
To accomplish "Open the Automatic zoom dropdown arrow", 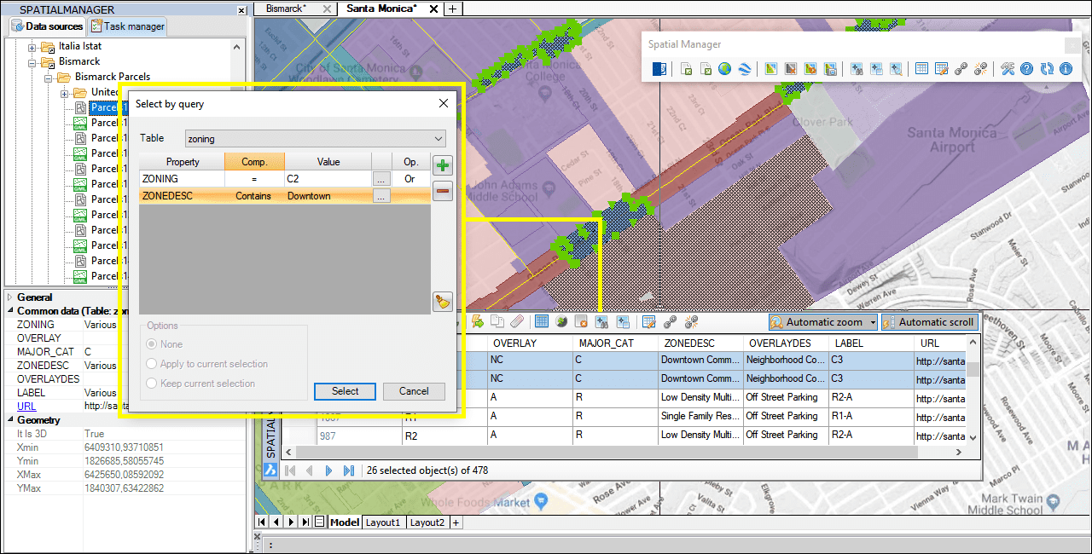I will click(x=870, y=322).
